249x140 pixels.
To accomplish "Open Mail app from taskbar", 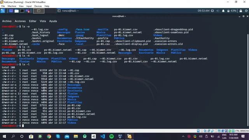I will coord(67,136).
